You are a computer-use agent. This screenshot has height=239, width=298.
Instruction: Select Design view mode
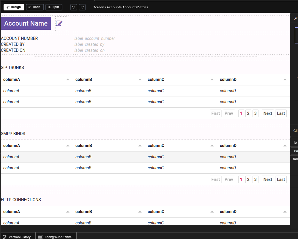pos(14,7)
